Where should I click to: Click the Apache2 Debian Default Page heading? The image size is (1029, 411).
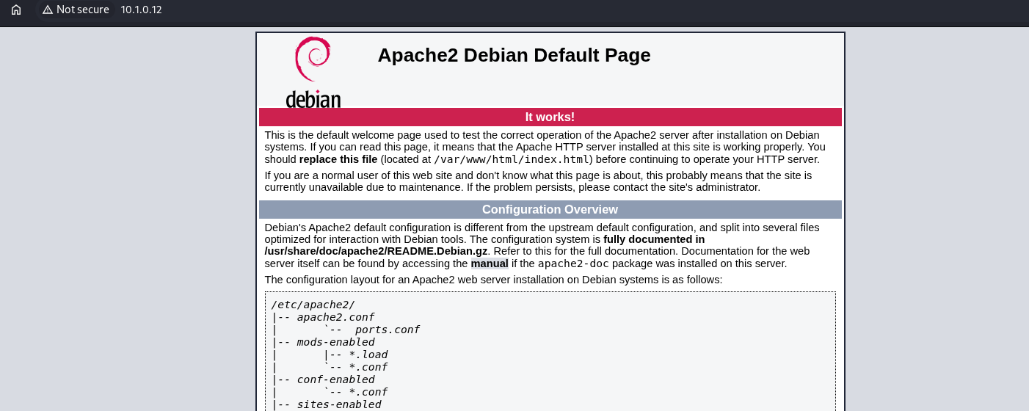tap(514, 55)
